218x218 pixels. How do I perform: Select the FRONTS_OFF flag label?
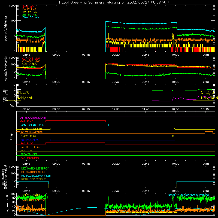click(x=29, y=155)
